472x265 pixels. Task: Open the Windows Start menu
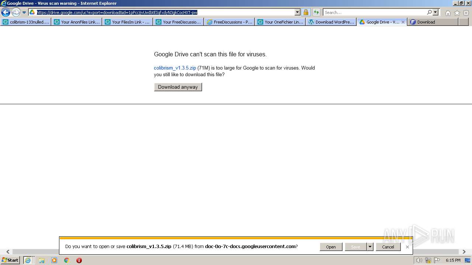[10, 260]
